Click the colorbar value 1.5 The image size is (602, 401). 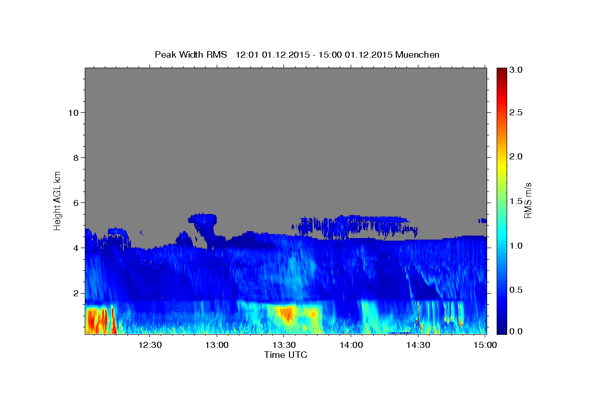pos(517,201)
